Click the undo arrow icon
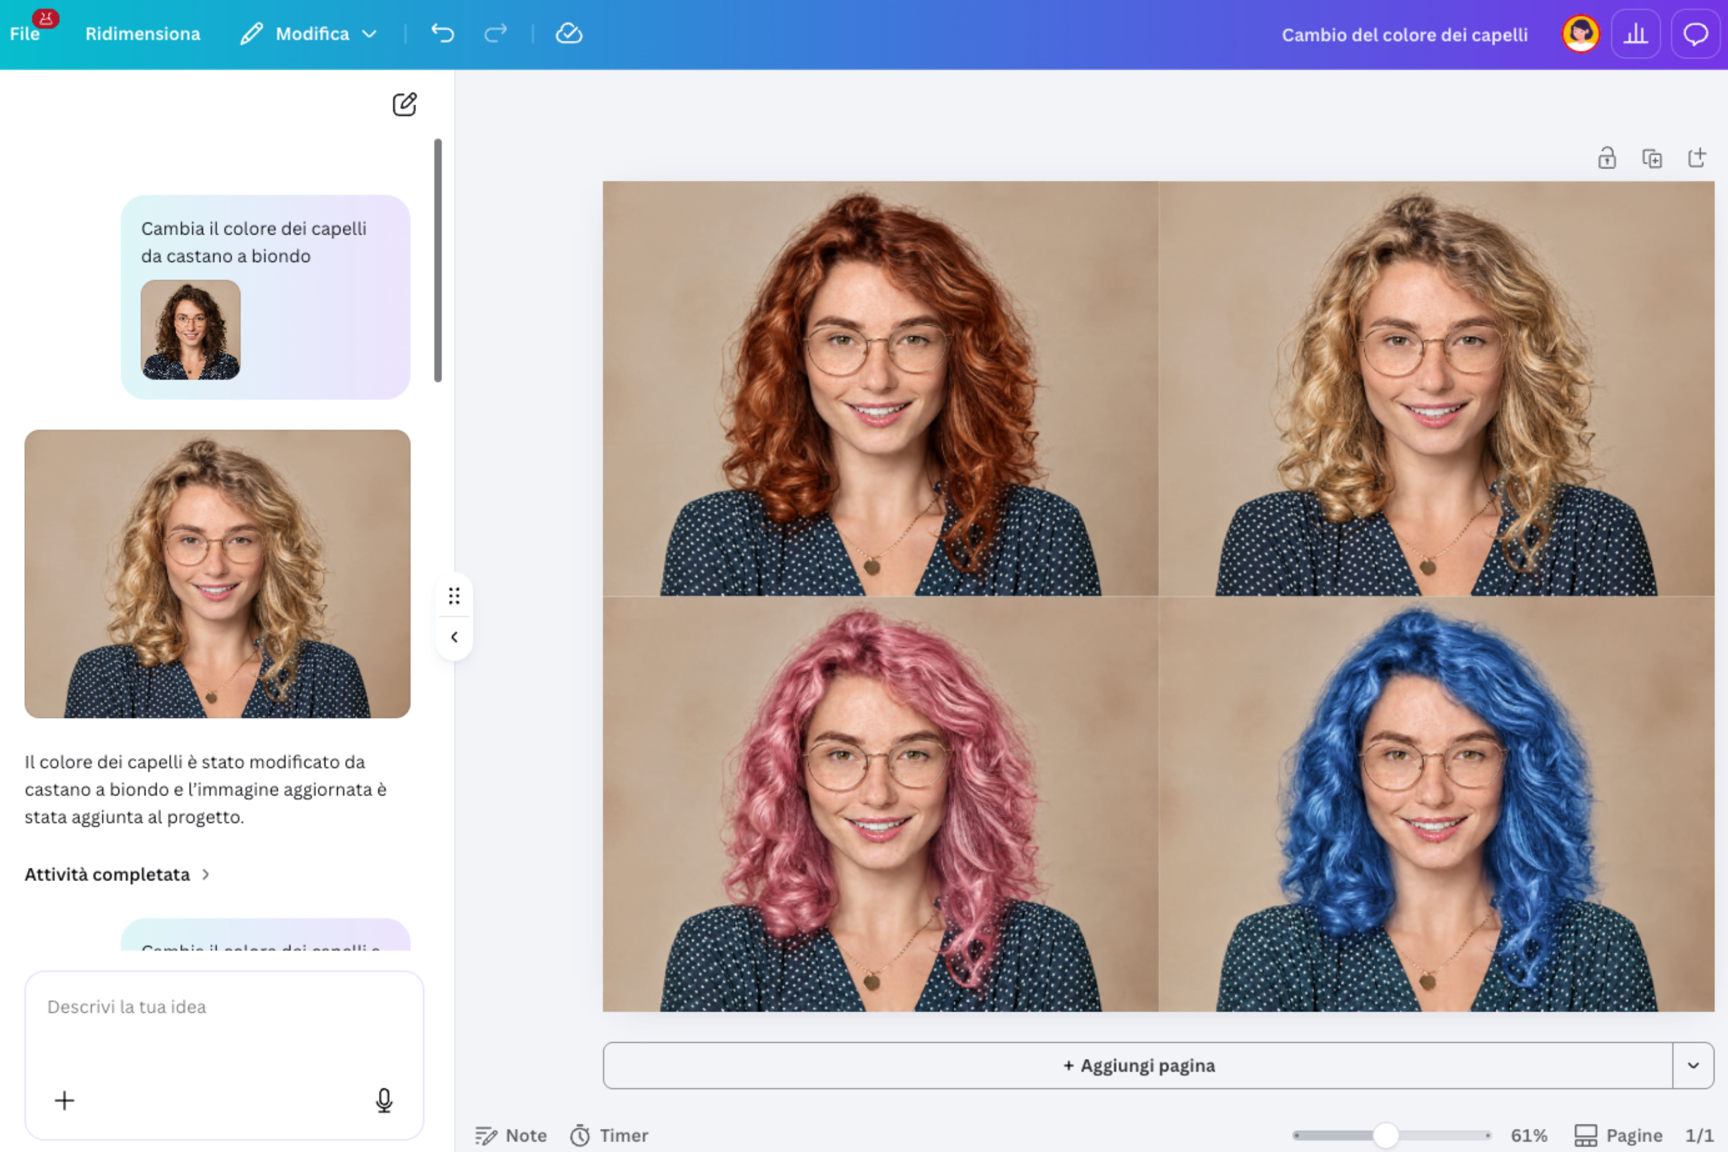1728x1152 pixels. [442, 34]
